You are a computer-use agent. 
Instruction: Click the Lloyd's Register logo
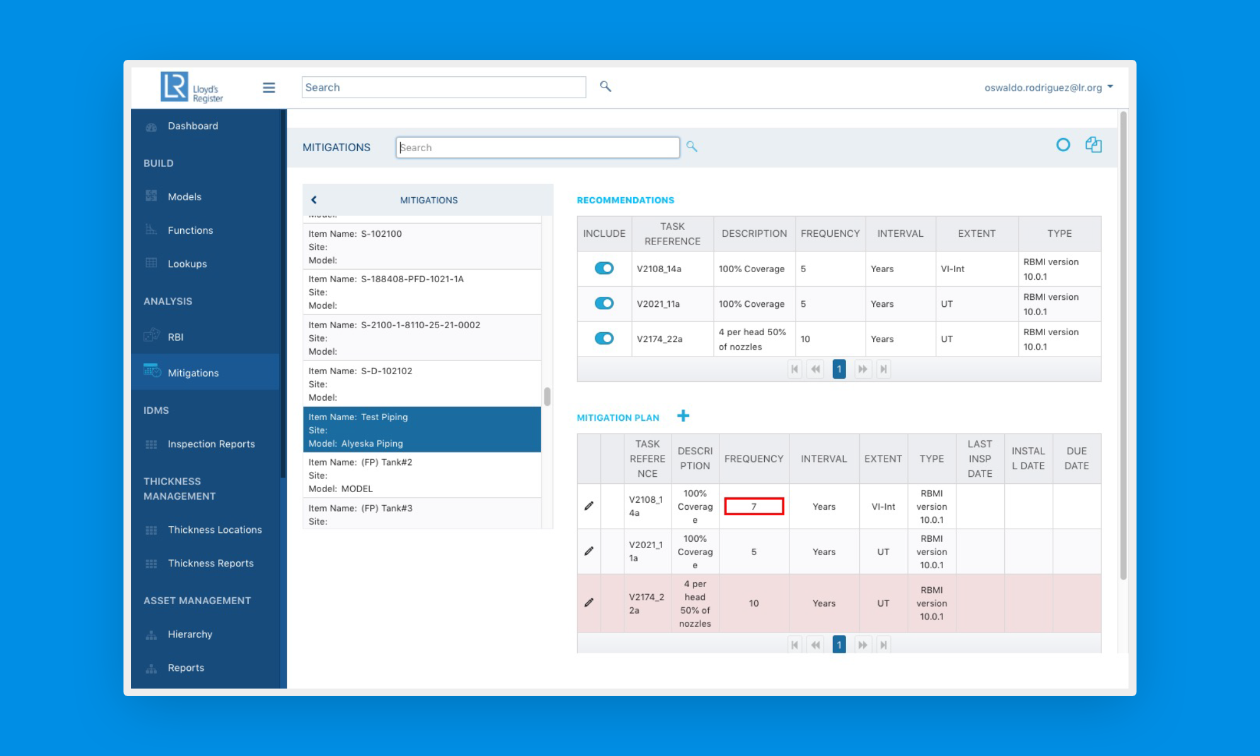(192, 87)
